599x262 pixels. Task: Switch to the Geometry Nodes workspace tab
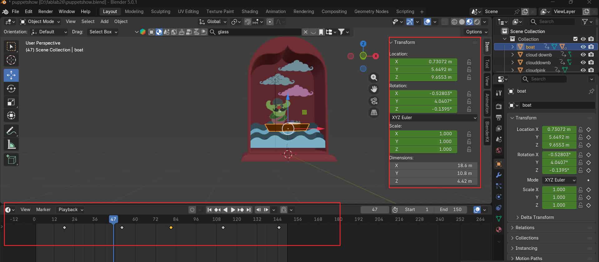point(371,12)
